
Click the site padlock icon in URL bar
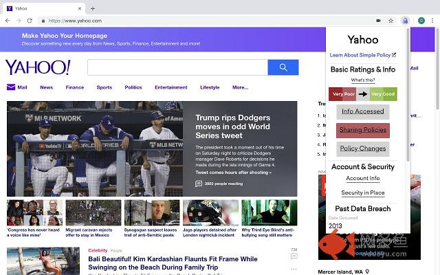coord(43,21)
